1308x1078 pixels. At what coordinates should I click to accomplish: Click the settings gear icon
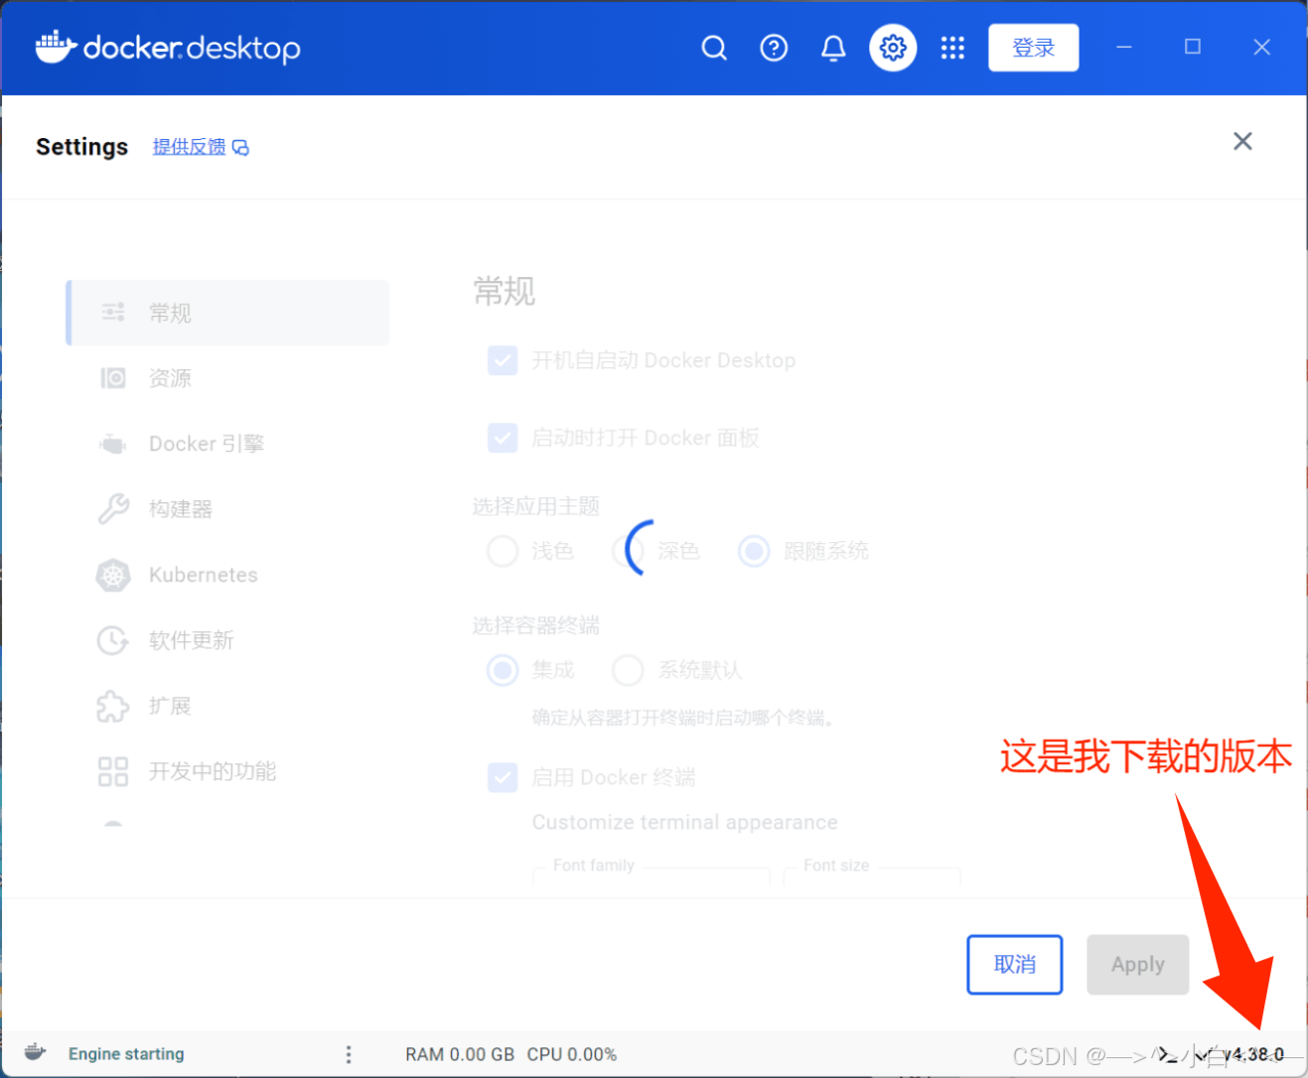click(892, 47)
